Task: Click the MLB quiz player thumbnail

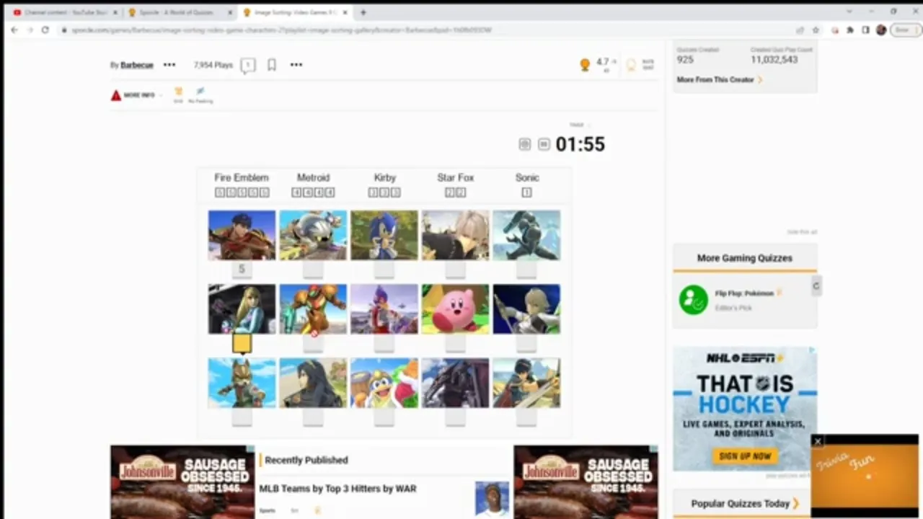Action: click(x=492, y=499)
